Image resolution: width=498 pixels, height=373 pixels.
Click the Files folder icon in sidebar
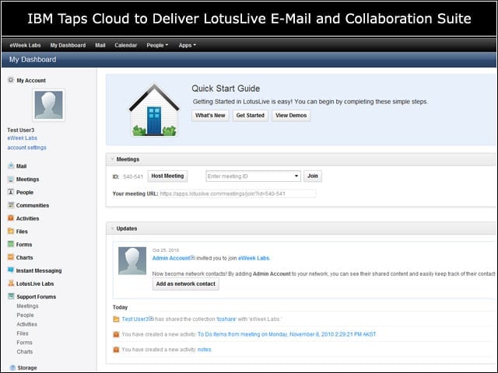[x=11, y=232]
